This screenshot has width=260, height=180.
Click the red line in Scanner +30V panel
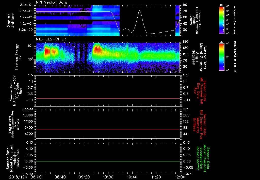108,99
